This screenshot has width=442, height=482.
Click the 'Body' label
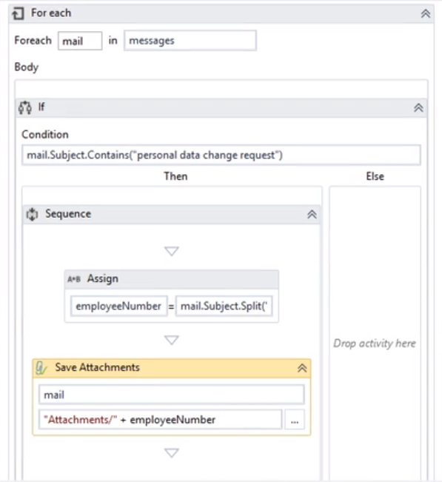(27, 67)
